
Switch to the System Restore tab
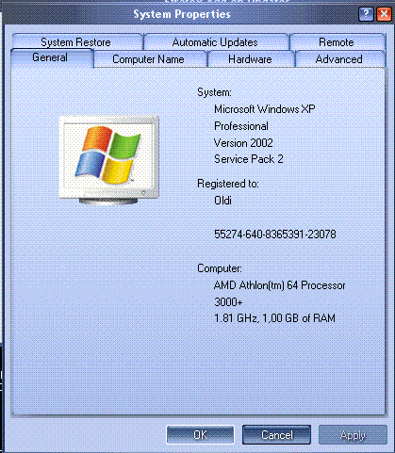(x=76, y=41)
